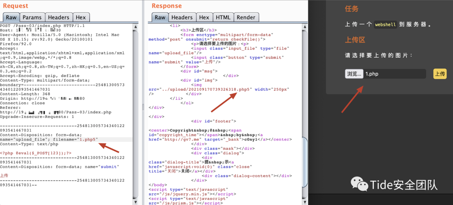Open HTML tab in Response panel
This screenshot has height=205, width=453.
click(x=223, y=17)
